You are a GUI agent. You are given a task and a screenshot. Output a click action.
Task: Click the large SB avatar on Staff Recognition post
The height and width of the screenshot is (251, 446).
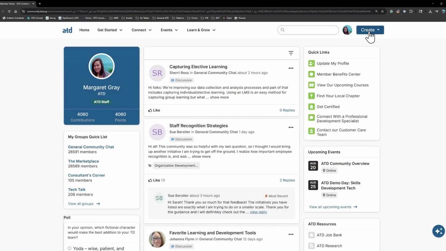coord(157,132)
